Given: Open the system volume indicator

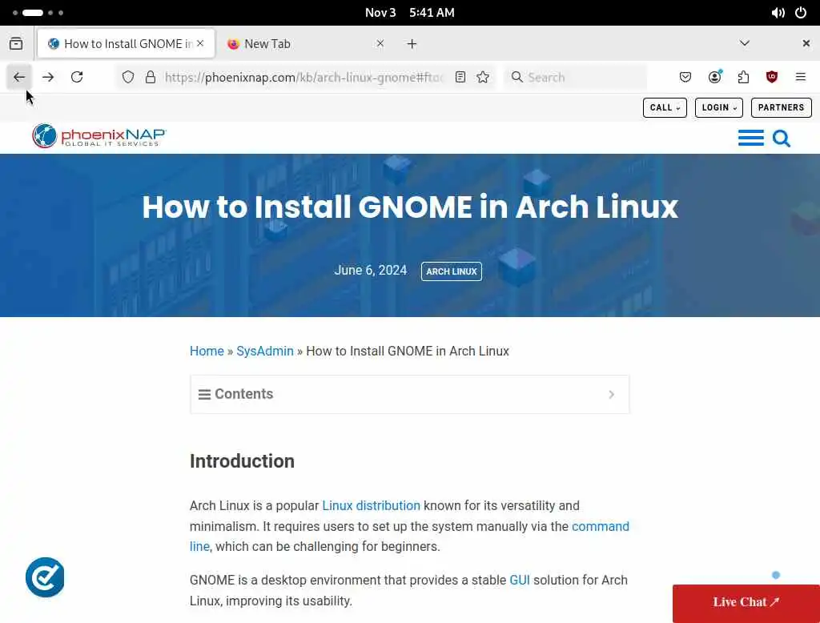Looking at the screenshot, I should pyautogui.click(x=778, y=13).
